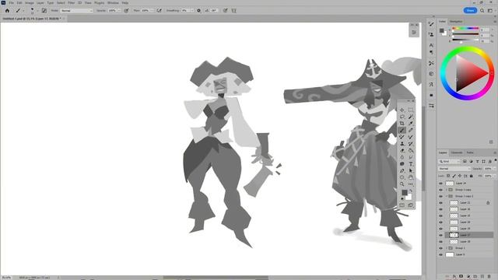The height and width of the screenshot is (280, 498).
Task: Enable airbrush-style build-up in options bar
Action: [159, 10]
